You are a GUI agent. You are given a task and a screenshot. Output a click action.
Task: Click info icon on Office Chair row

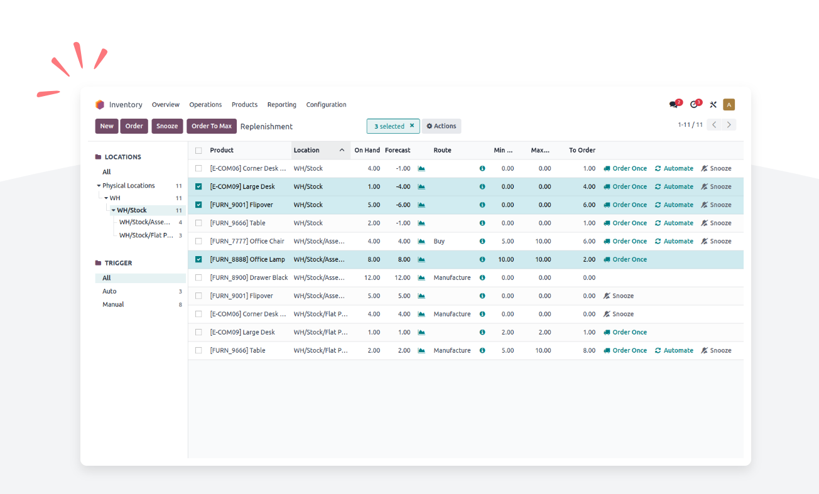pyautogui.click(x=482, y=241)
